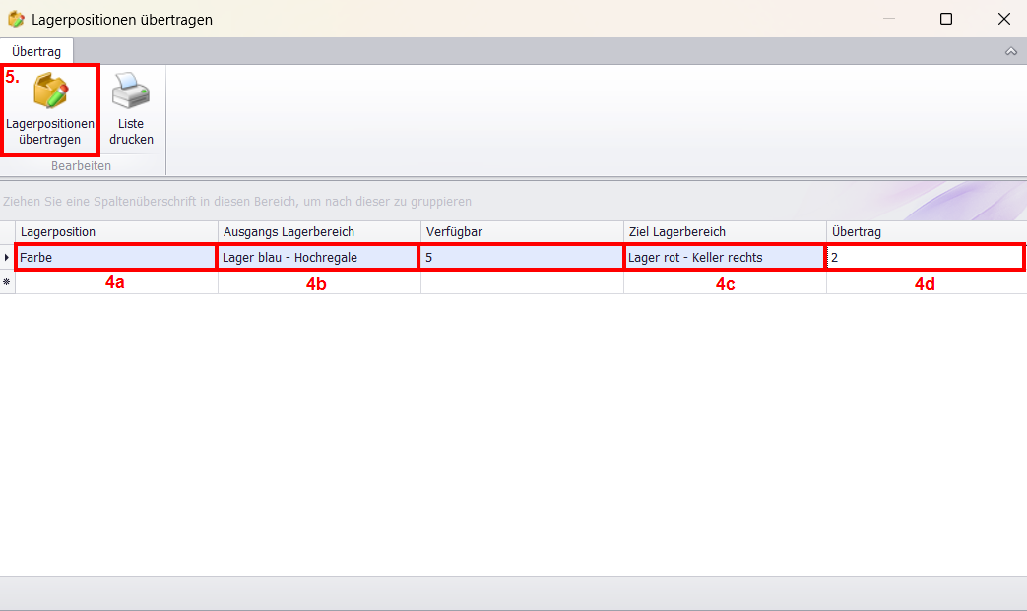Viewport: 1027px width, 611px height.
Task: Click the new row asterisk indicator
Action: (8, 282)
